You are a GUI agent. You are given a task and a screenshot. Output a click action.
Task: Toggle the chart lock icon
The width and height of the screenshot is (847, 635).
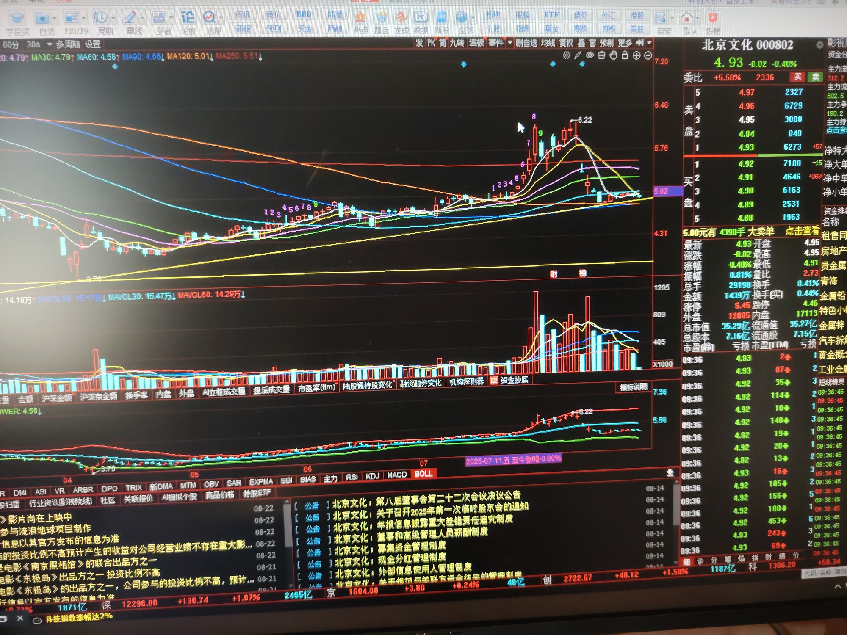[x=625, y=55]
